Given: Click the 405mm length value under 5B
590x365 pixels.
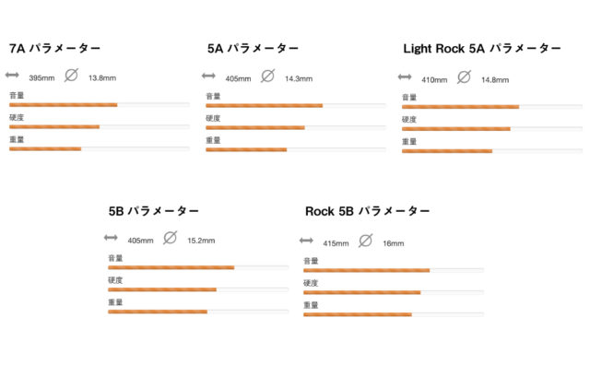Looking at the screenshot, I should click(x=140, y=241).
